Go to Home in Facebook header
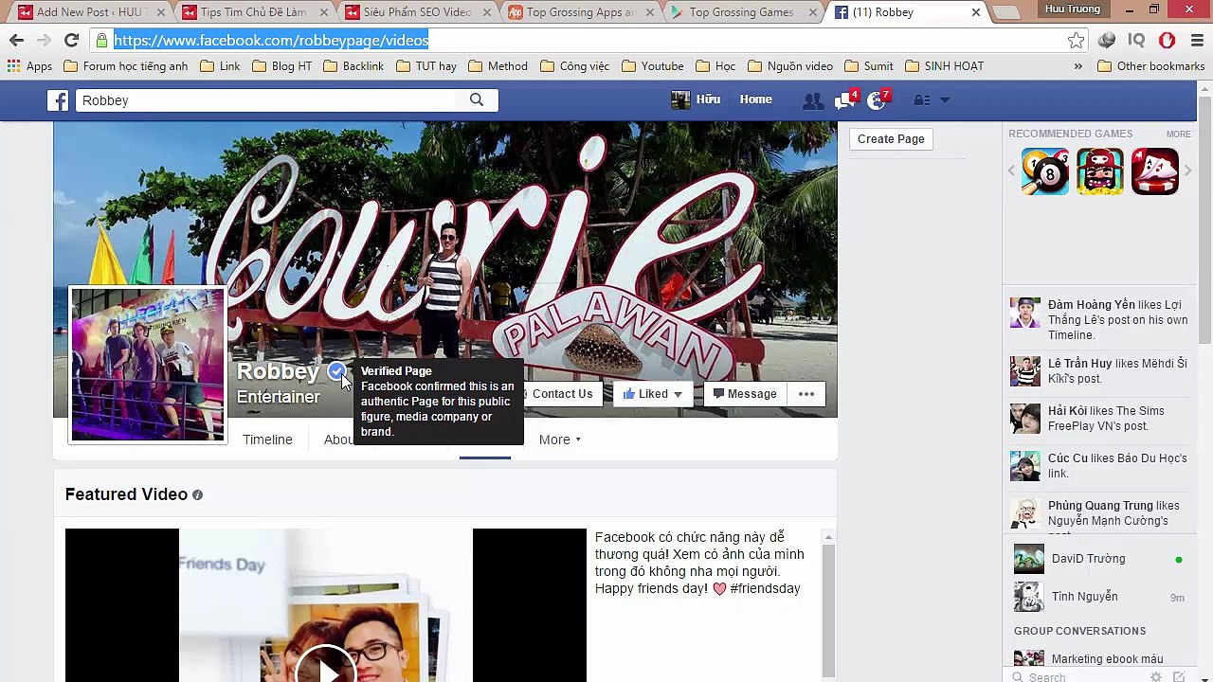Image resolution: width=1213 pixels, height=682 pixels. [x=755, y=99]
